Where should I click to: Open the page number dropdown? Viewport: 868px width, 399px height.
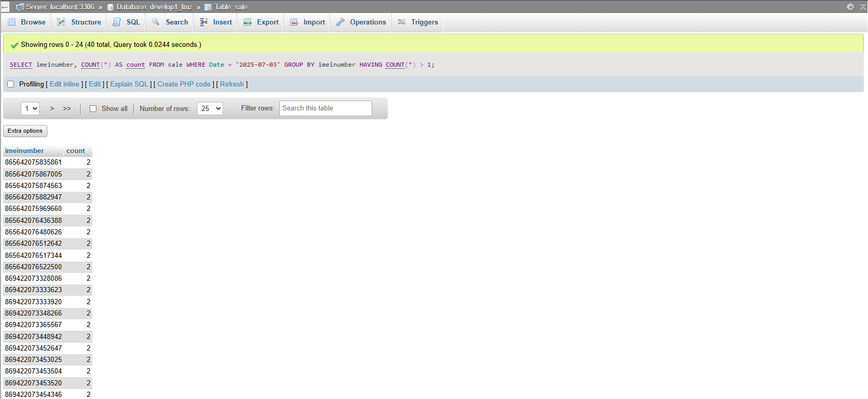point(30,108)
